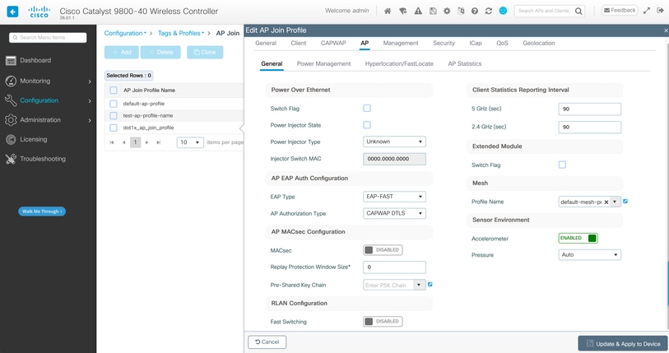Open link icon beside Pre-Shared Key Chain

430,284
